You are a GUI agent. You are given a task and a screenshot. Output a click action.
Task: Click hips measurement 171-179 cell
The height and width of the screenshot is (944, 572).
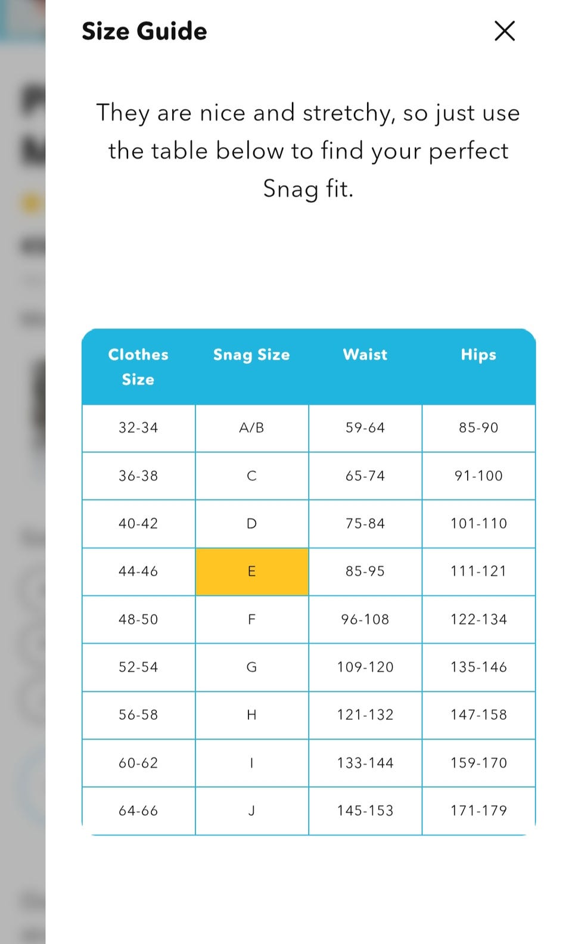478,811
